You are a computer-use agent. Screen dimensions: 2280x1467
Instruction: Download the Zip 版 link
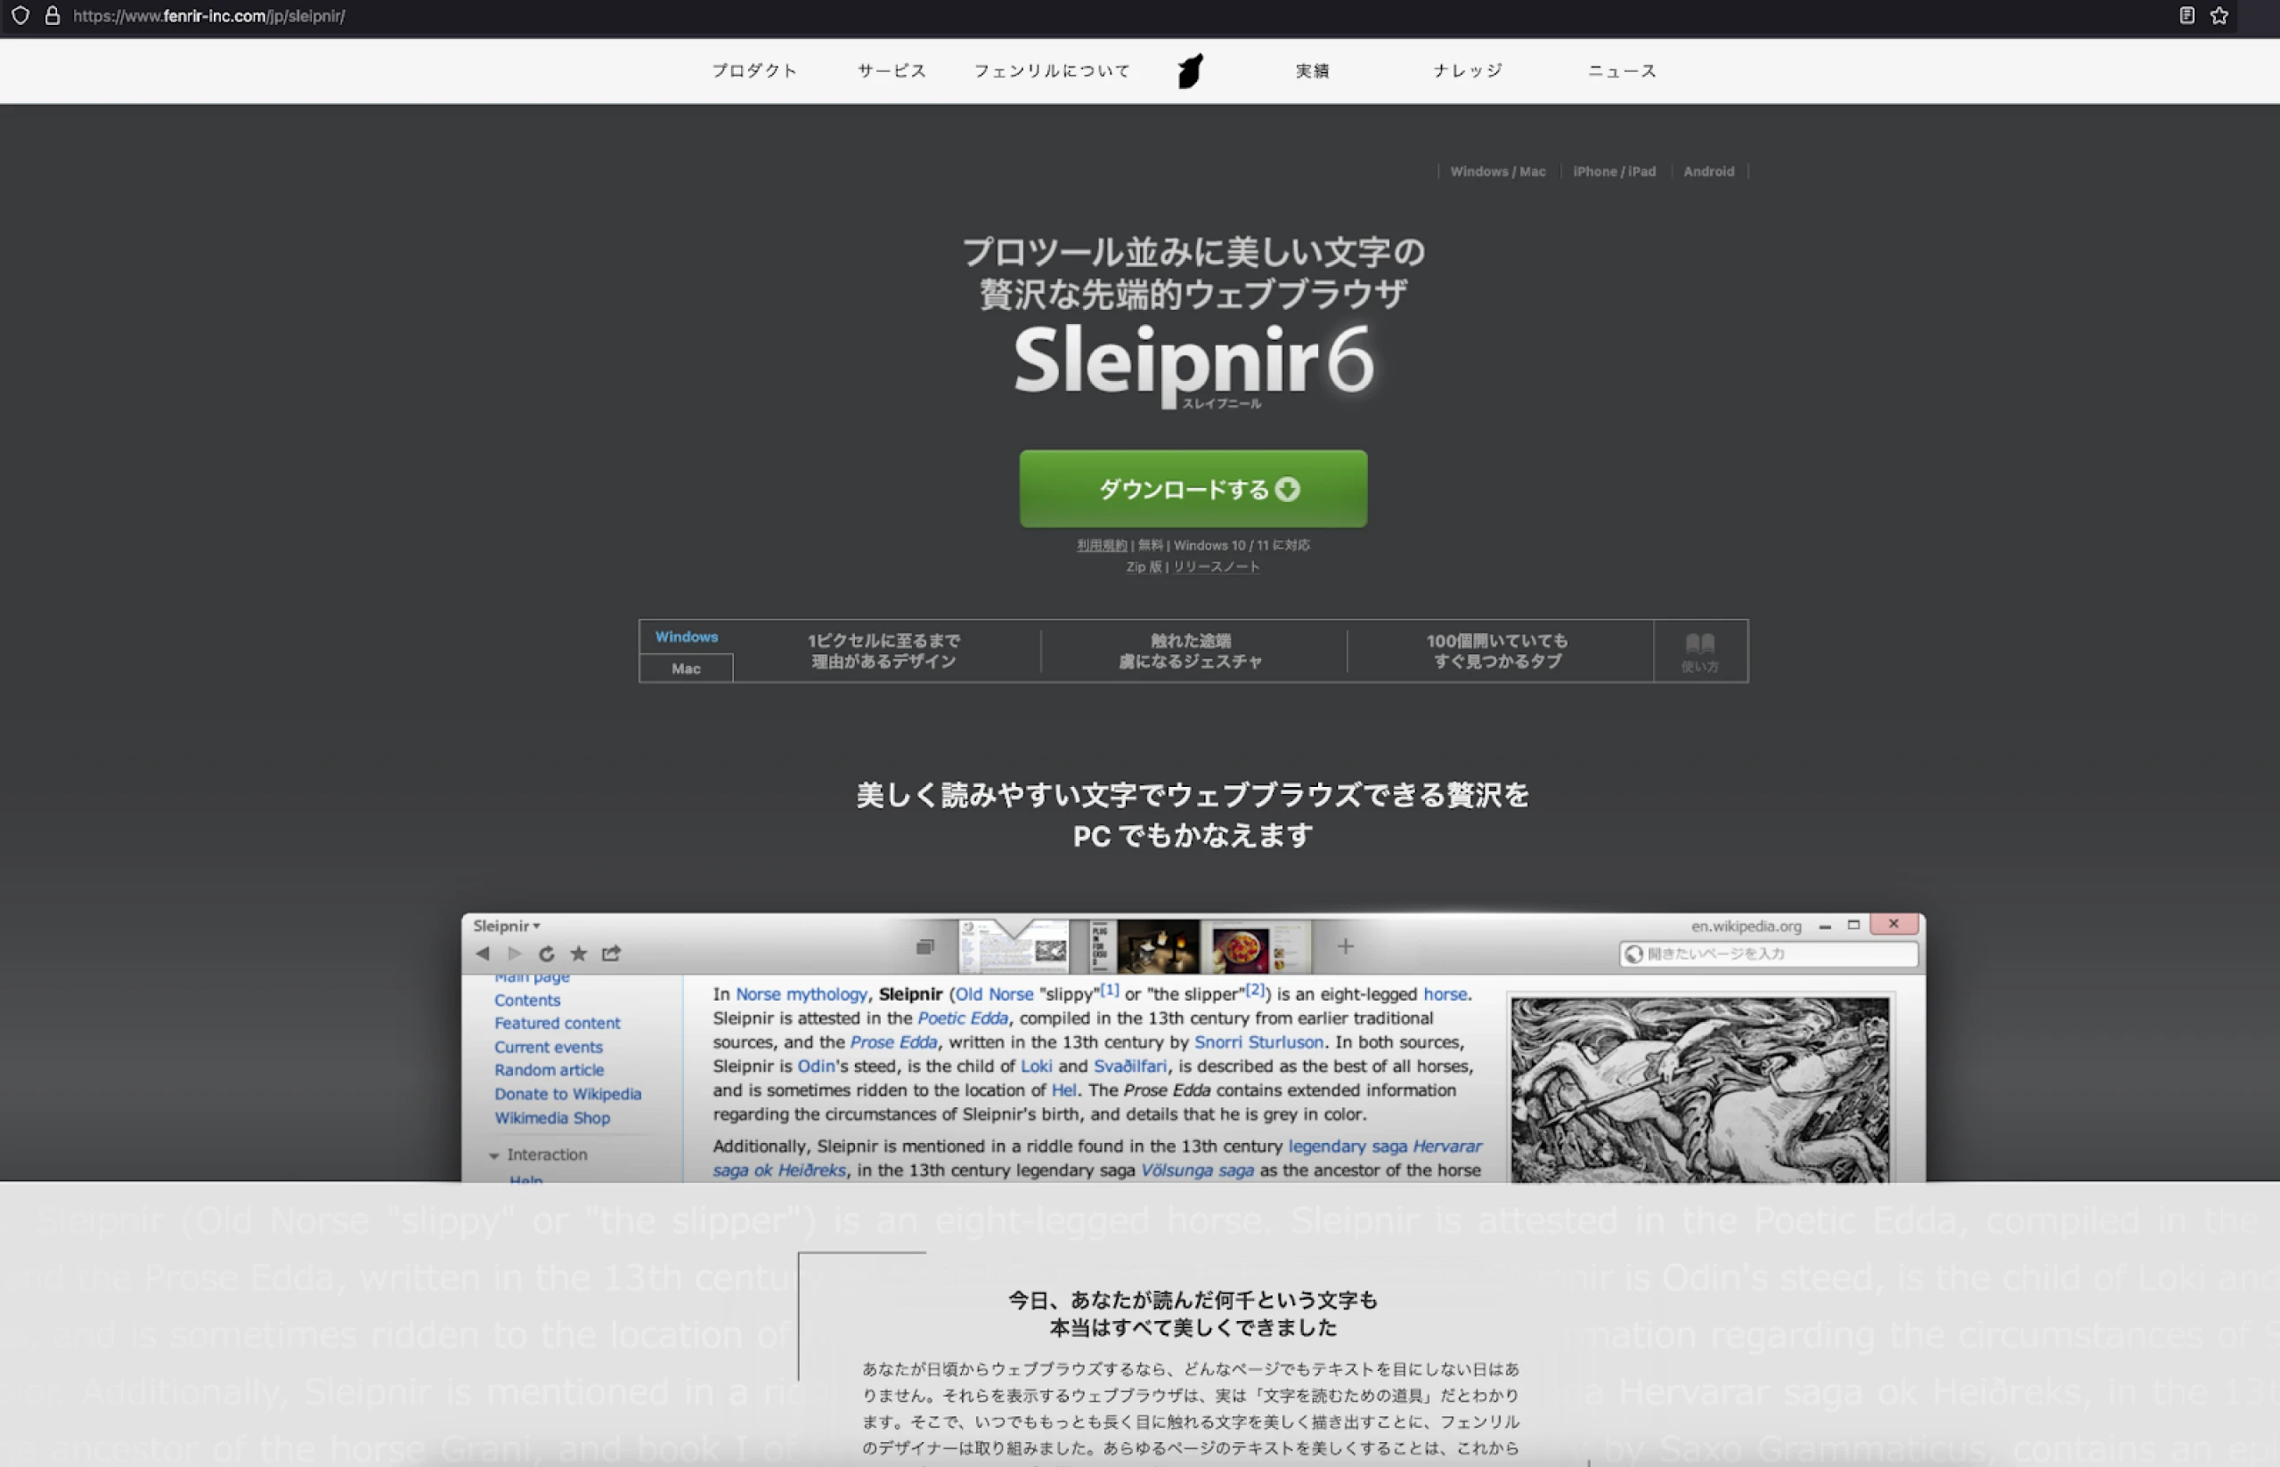(x=1144, y=567)
